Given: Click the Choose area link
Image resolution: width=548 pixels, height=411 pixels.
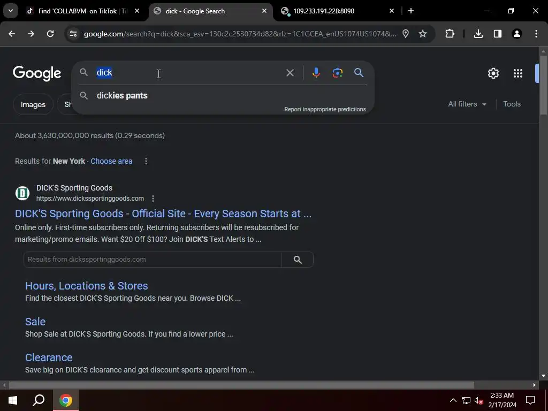Looking at the screenshot, I should (x=111, y=161).
